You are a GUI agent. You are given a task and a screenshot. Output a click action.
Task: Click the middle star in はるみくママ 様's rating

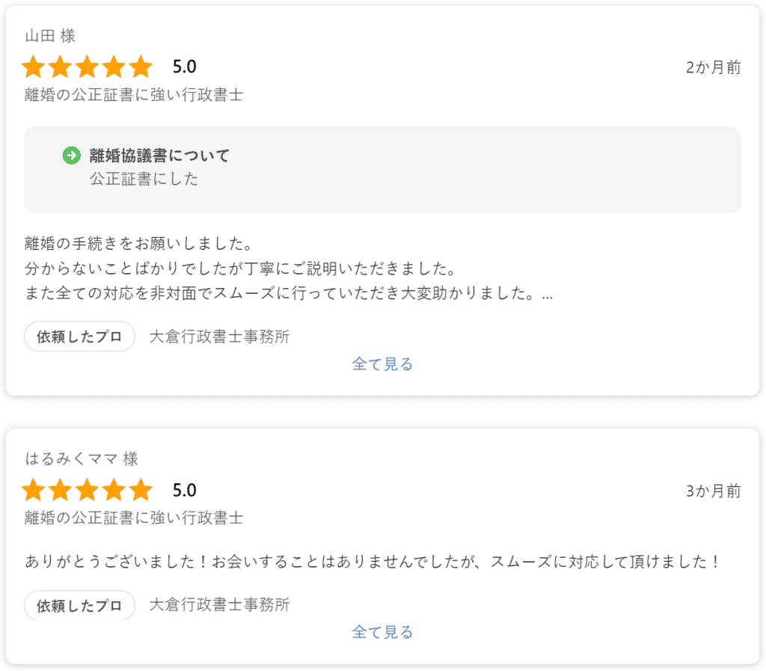coord(87,491)
